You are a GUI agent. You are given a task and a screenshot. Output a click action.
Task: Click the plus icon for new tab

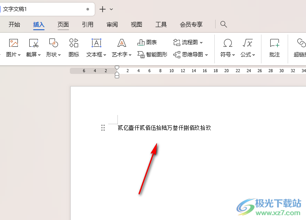[x=103, y=9]
